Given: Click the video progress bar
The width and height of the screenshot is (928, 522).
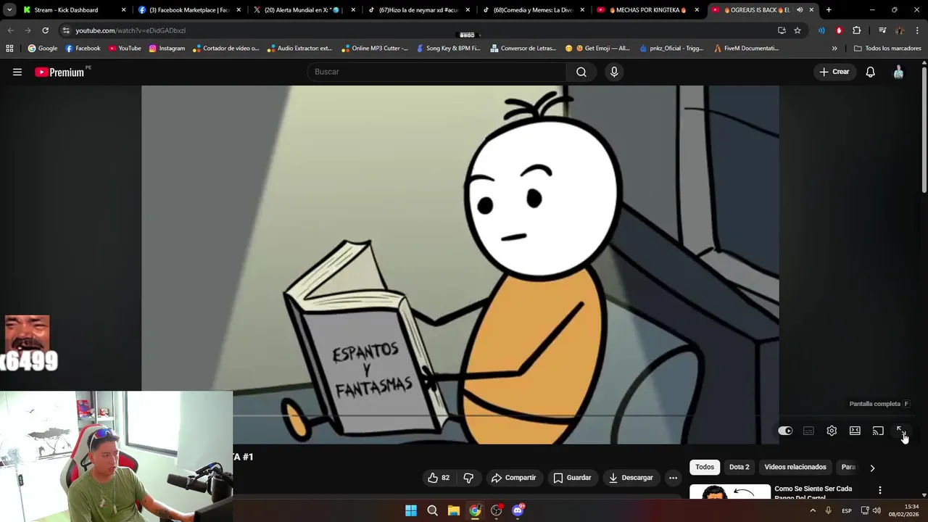Looking at the screenshot, I should tap(460, 416).
